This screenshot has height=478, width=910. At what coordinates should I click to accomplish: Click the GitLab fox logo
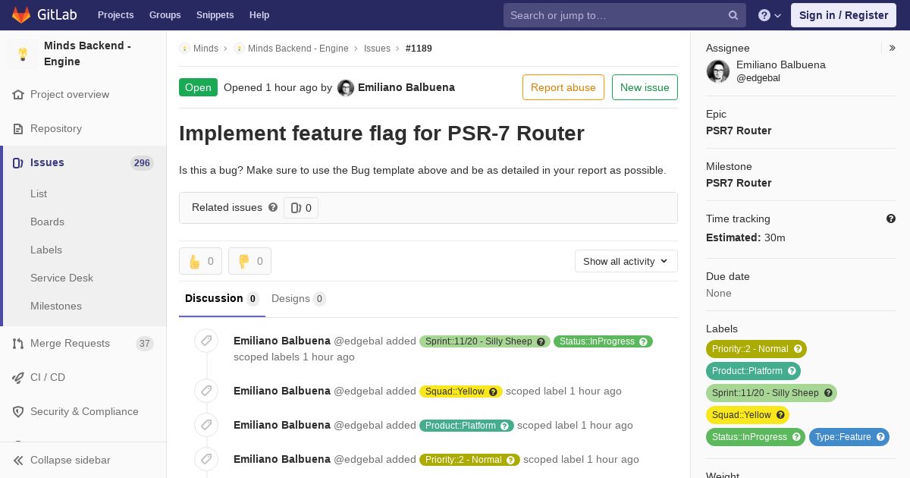21,14
